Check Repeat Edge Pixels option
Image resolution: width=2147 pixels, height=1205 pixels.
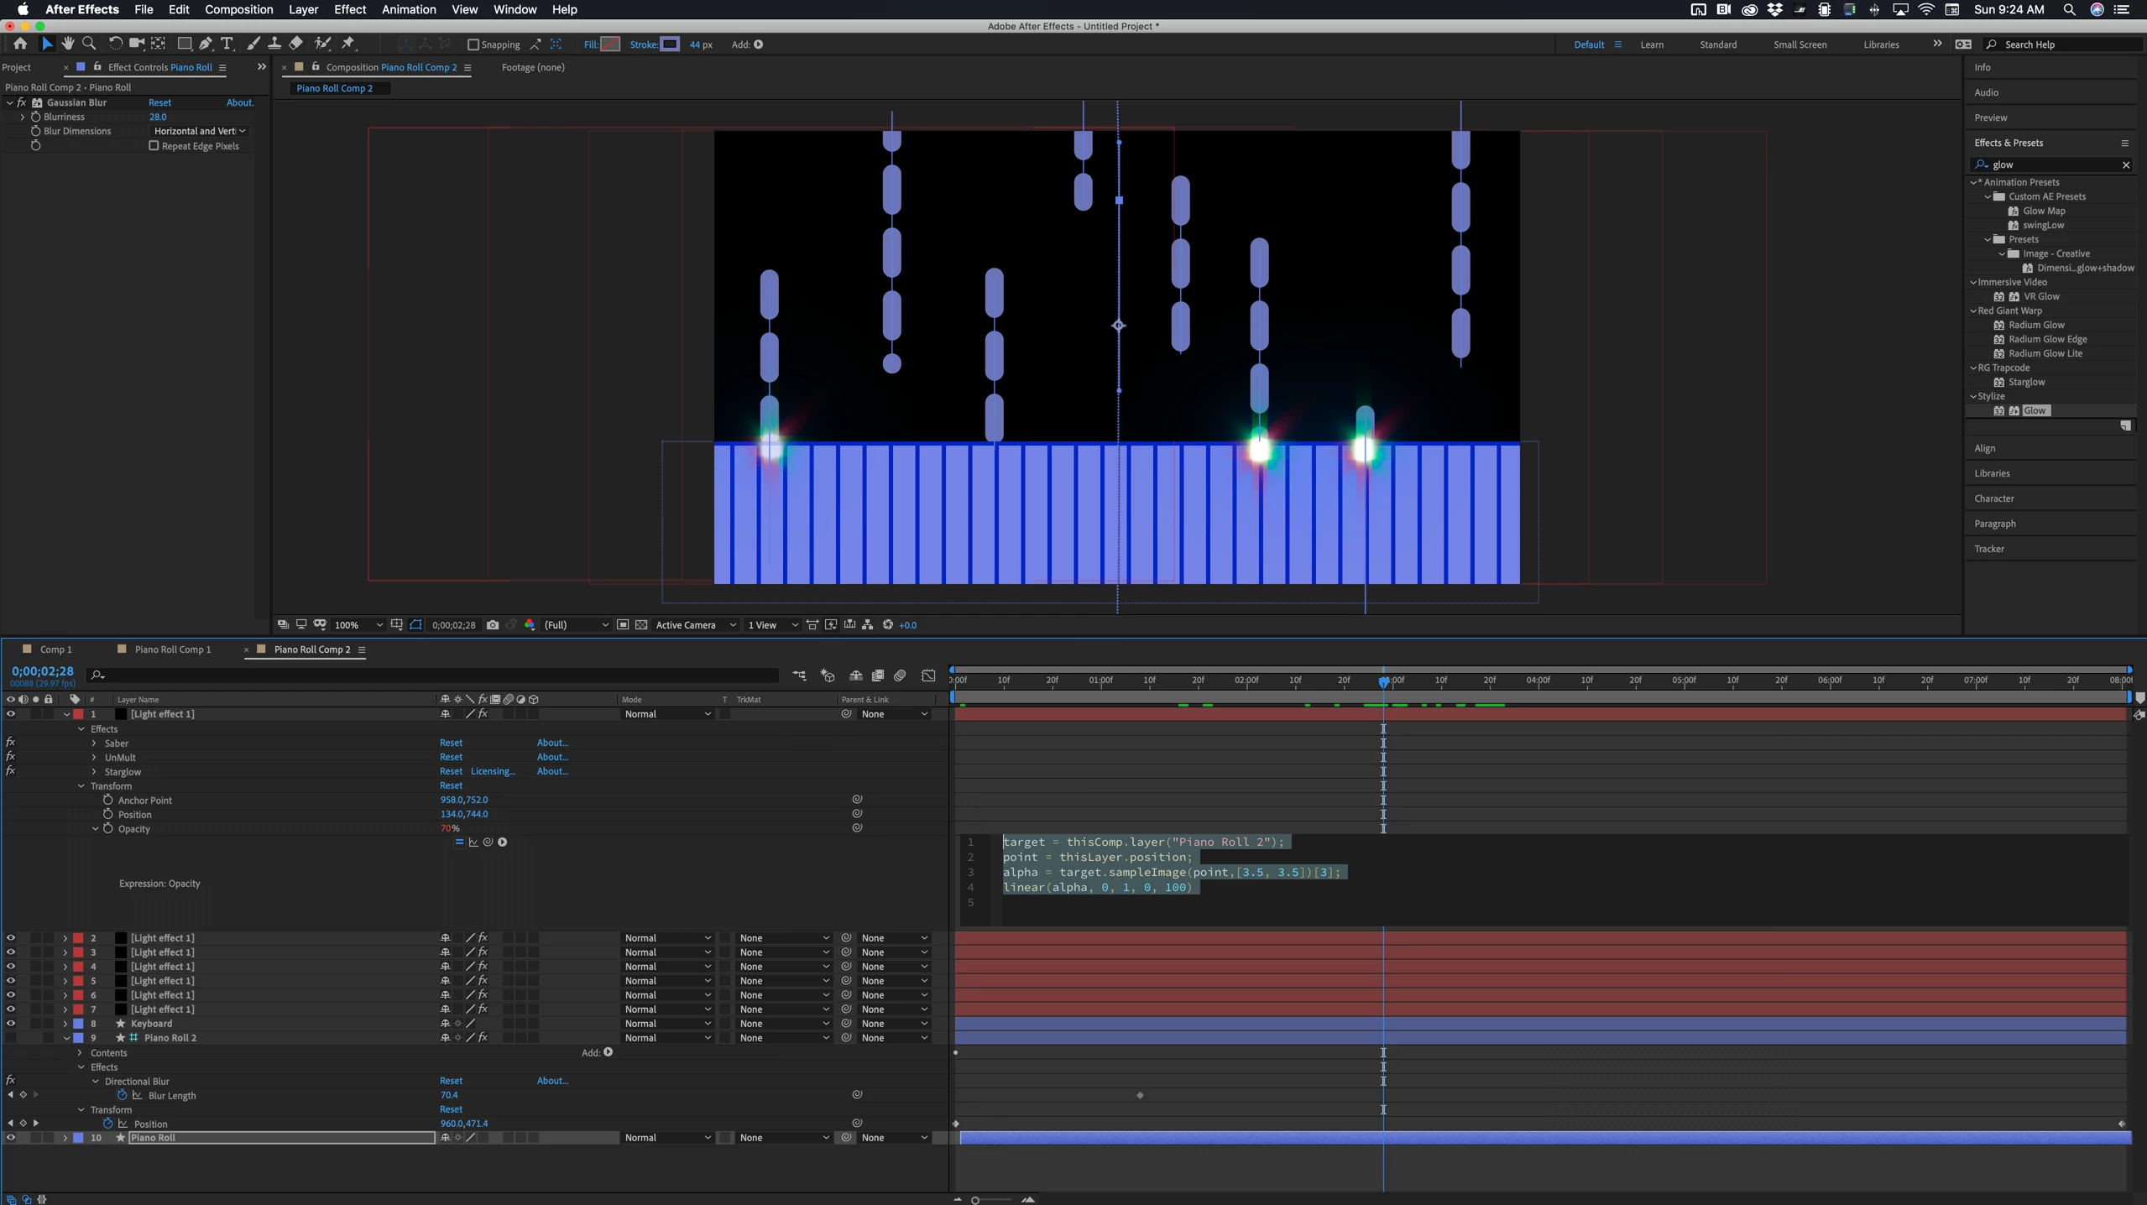coord(154,145)
